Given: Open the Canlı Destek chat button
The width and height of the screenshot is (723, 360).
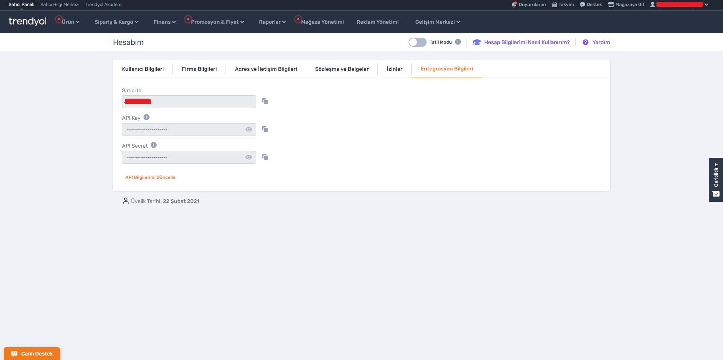Looking at the screenshot, I should [x=32, y=354].
